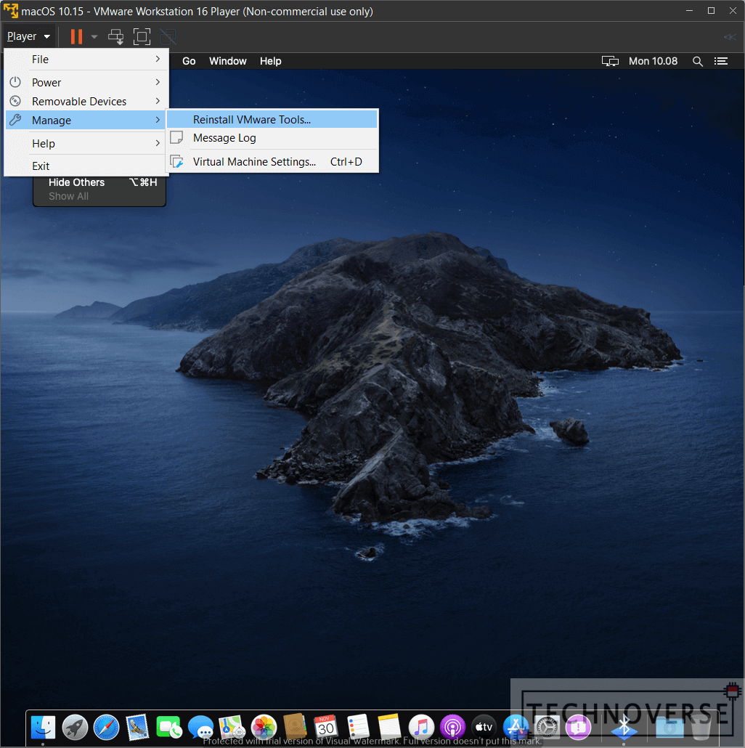Open FaceTime from the Dock
Image resolution: width=745 pixels, height=748 pixels.
click(168, 728)
